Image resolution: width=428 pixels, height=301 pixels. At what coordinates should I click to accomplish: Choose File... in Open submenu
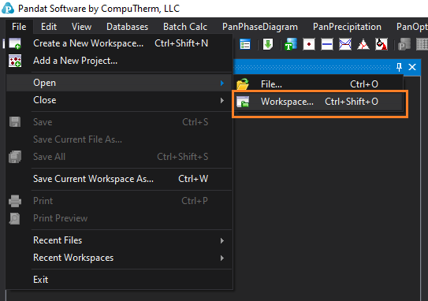(318, 84)
